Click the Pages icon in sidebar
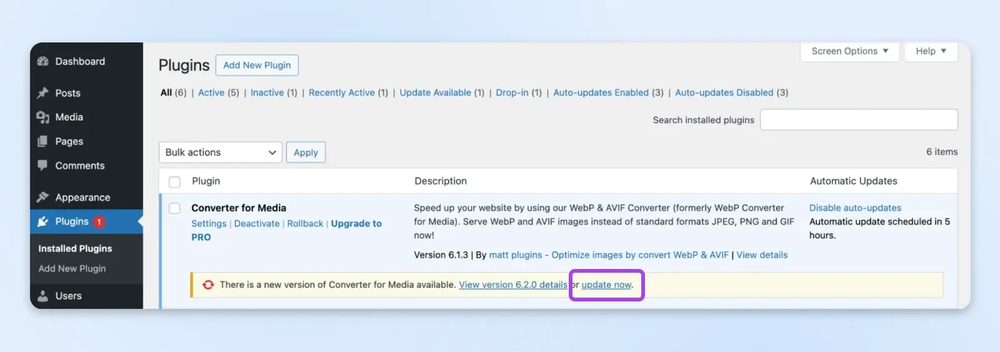Viewport: 1000px width, 352px height. tap(42, 141)
